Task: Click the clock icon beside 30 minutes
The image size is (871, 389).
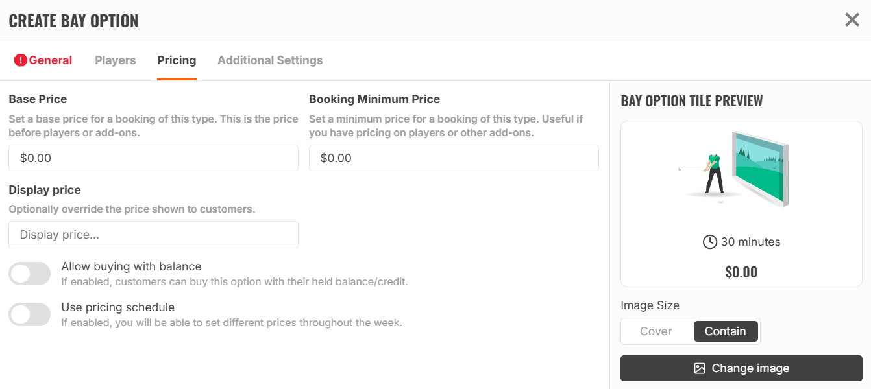Action: click(710, 242)
